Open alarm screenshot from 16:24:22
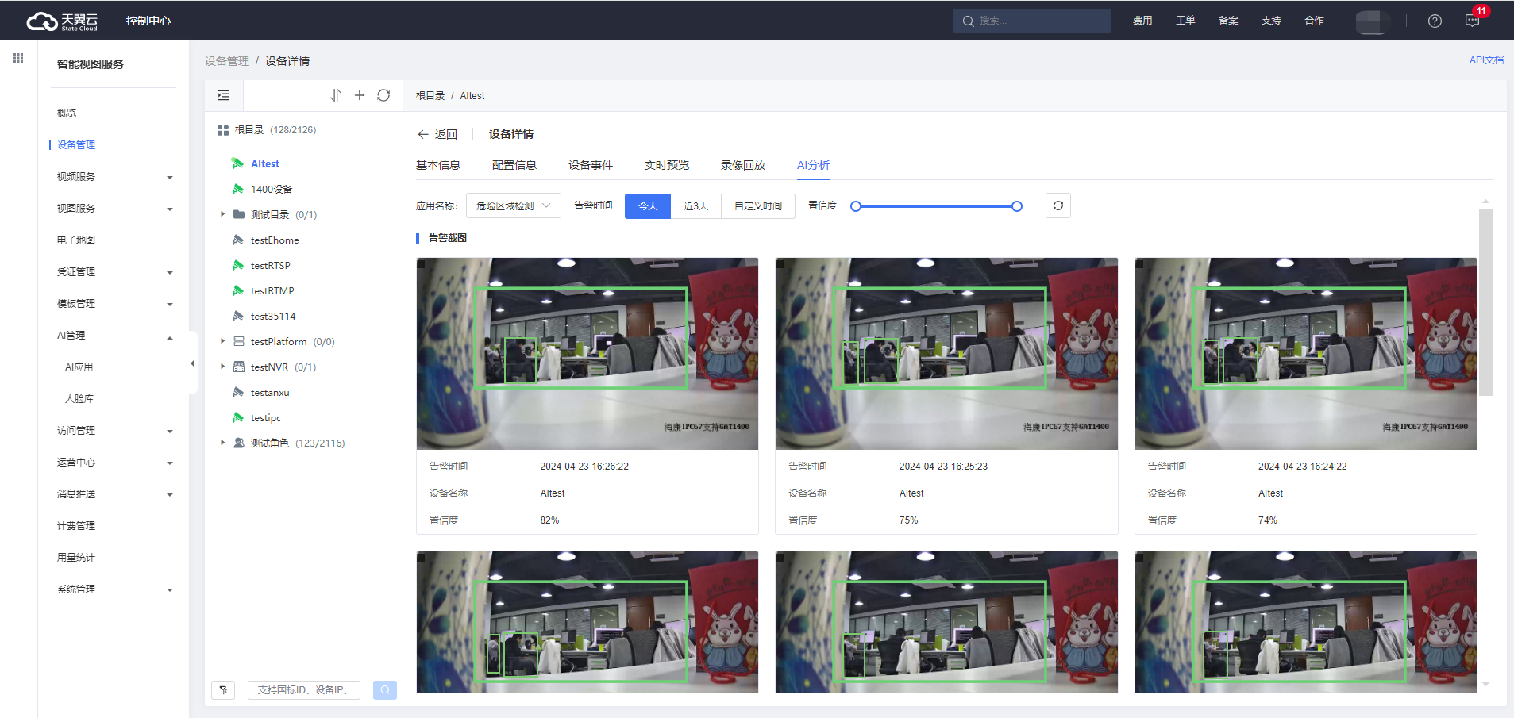 [x=1306, y=354]
